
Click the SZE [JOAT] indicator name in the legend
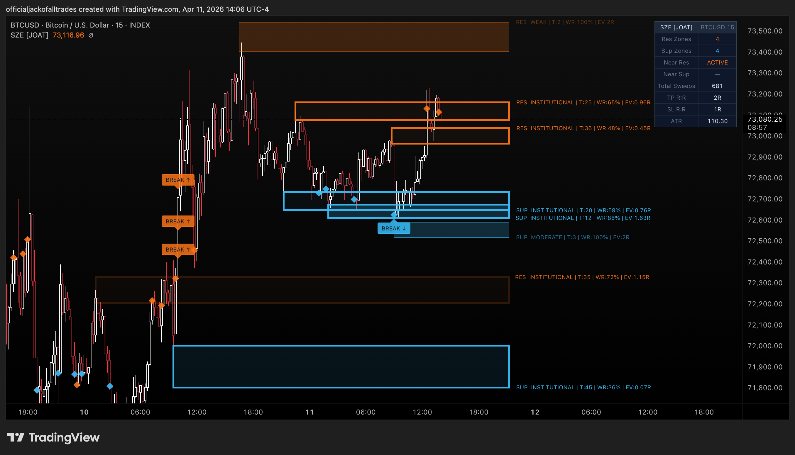pos(29,35)
